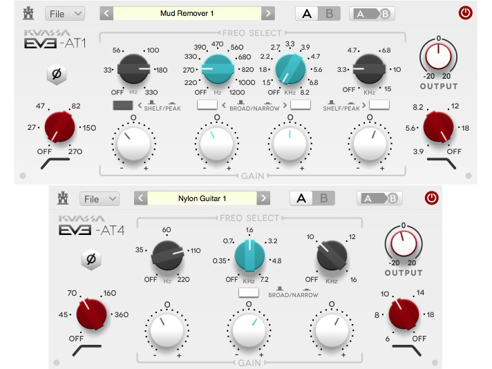Image resolution: width=492 pixels, height=369 pixels.
Task: Select state B in EVE-AT4
Action: (x=324, y=198)
